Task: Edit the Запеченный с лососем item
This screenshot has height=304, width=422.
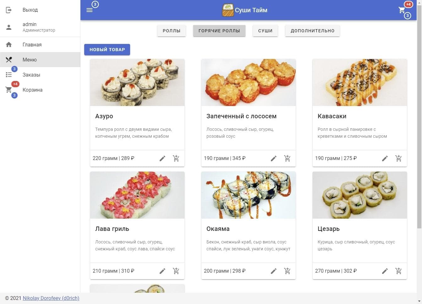Action: click(x=273, y=158)
